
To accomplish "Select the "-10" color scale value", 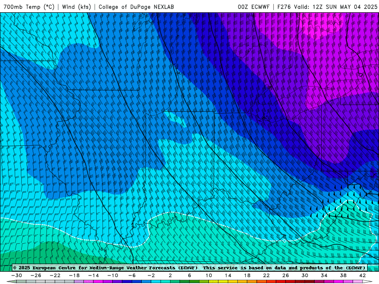I will [x=113, y=275].
